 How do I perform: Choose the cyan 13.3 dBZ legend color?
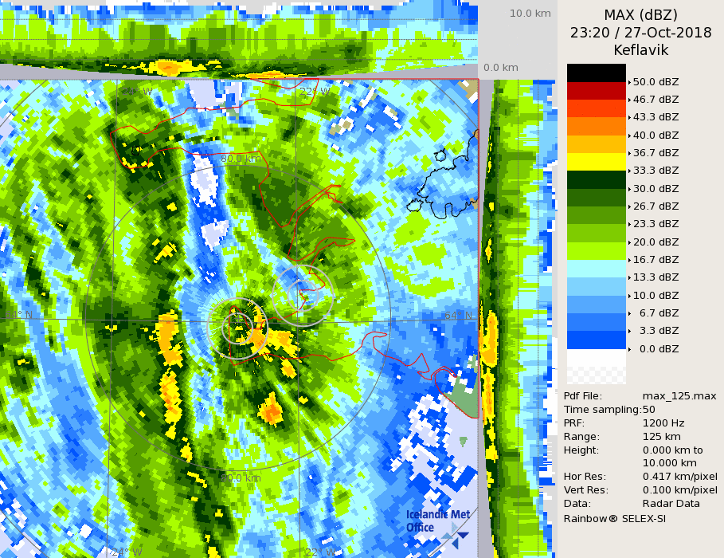(x=596, y=269)
